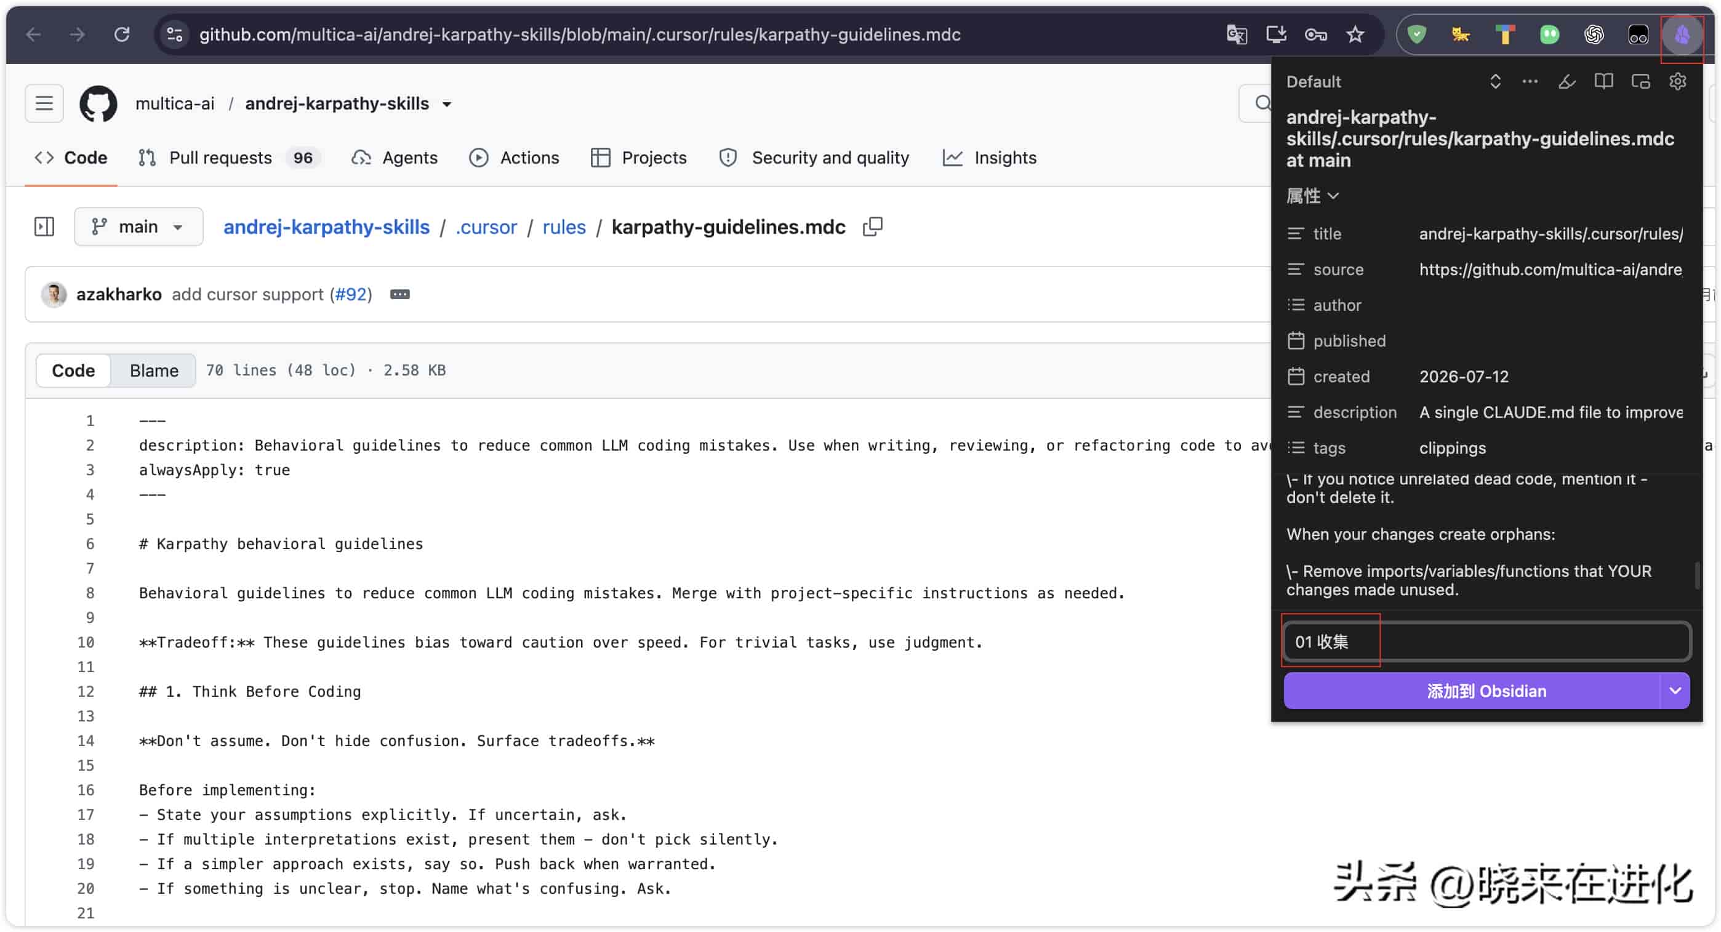Open the azakharko author profile
Screen dimensions: 1721x932
(x=119, y=295)
